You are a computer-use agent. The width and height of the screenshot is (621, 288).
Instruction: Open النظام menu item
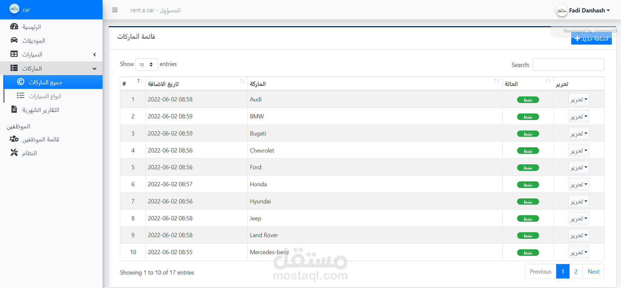(x=51, y=153)
